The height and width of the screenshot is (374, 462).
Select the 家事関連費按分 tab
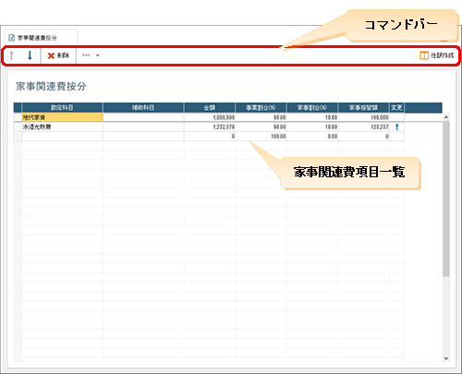pyautogui.click(x=41, y=38)
